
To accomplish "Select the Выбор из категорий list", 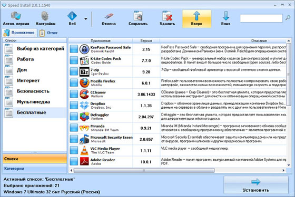I will tap(35, 49).
